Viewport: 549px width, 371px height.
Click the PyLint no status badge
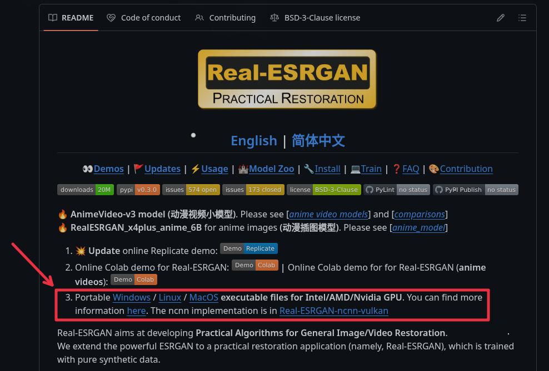point(397,190)
